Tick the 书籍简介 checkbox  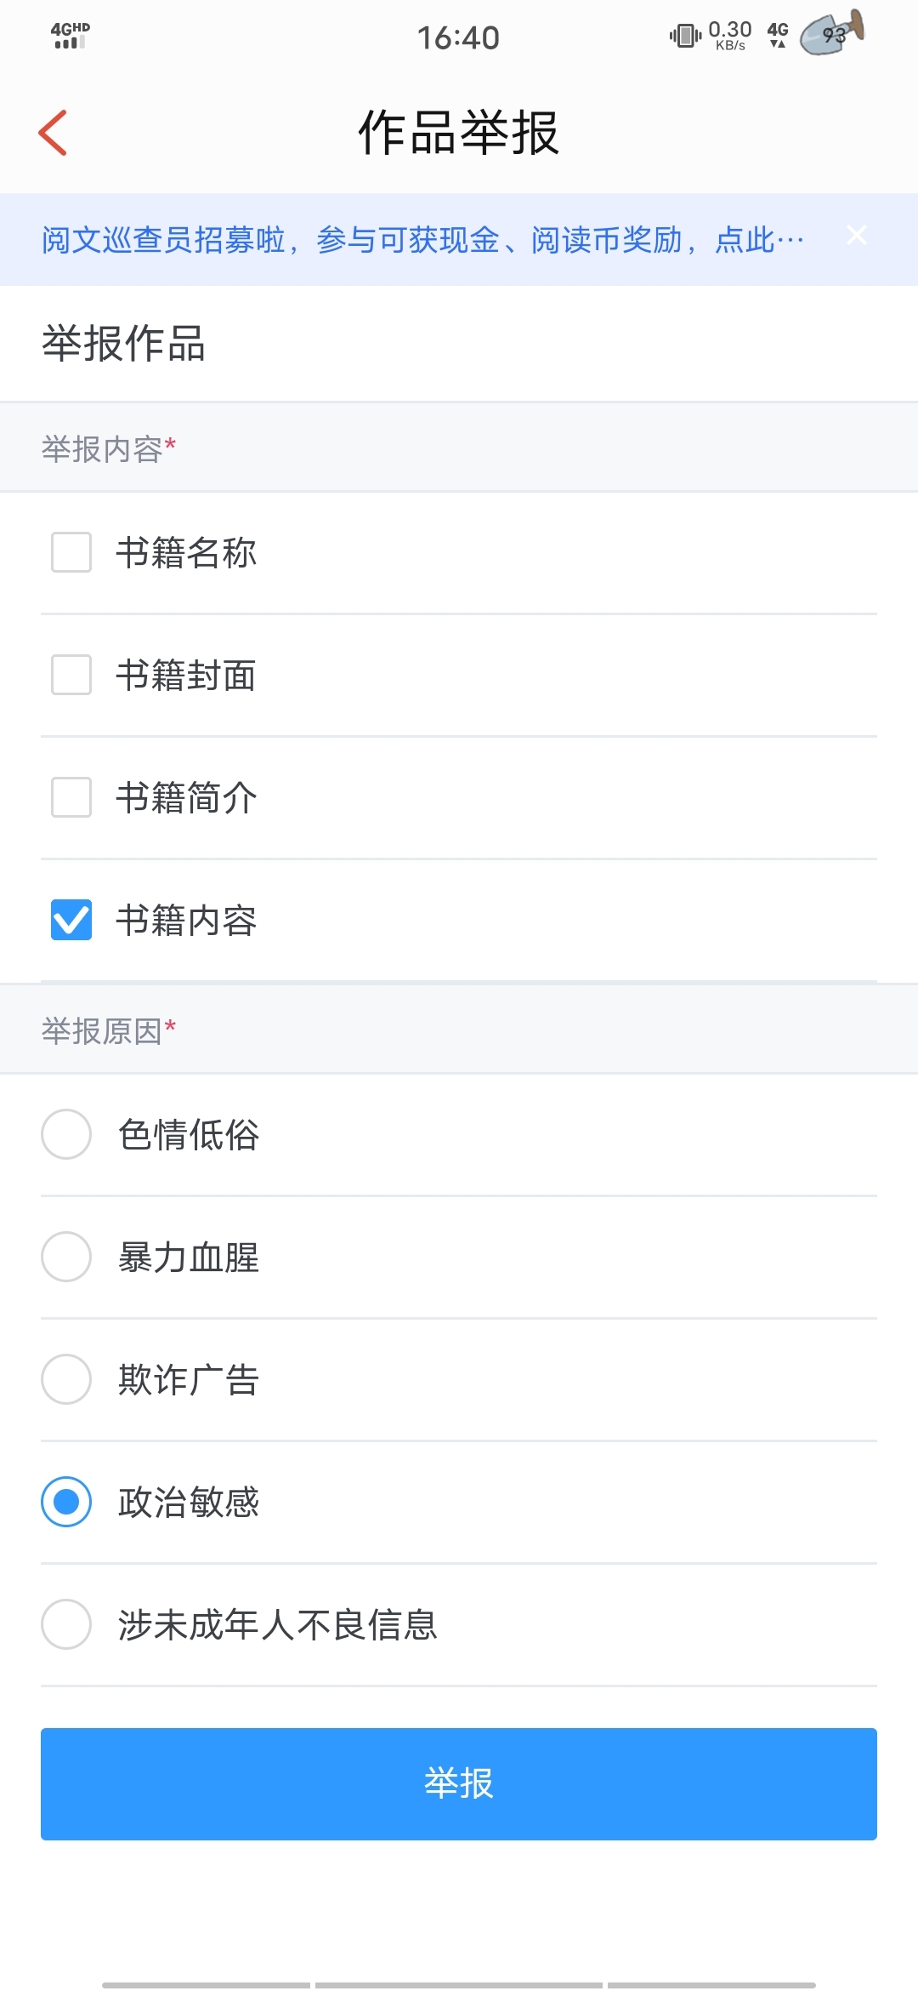pyautogui.click(x=71, y=797)
